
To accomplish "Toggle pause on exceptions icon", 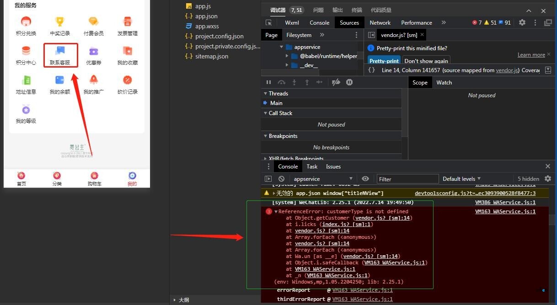I will click(x=349, y=82).
